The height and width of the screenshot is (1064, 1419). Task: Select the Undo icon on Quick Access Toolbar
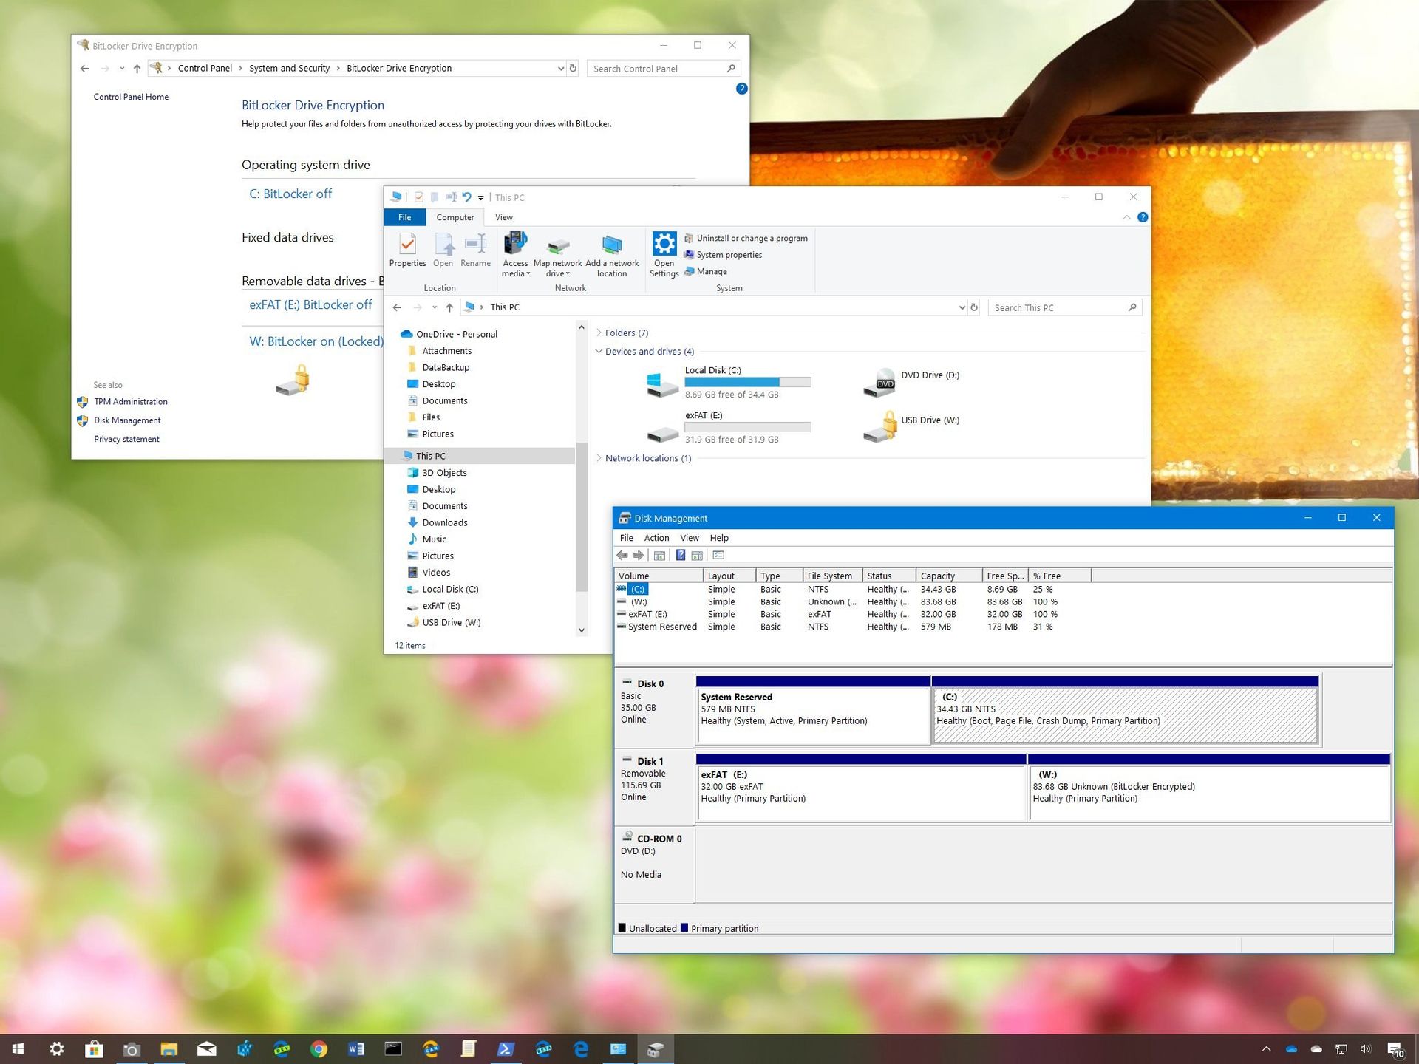tap(466, 197)
